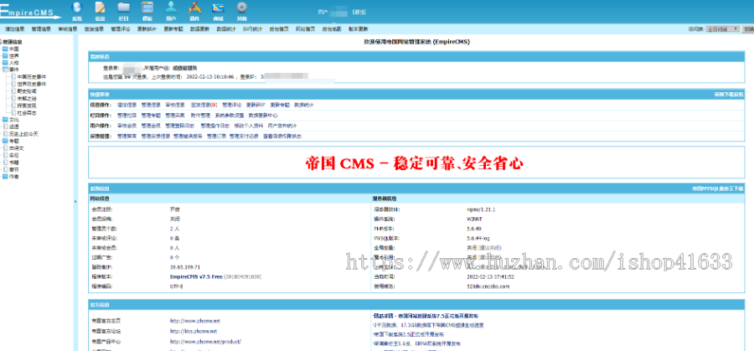This screenshot has width=754, height=351.
Task: Click the EmpireCMS v7.5 Free version text
Action: click(x=196, y=276)
